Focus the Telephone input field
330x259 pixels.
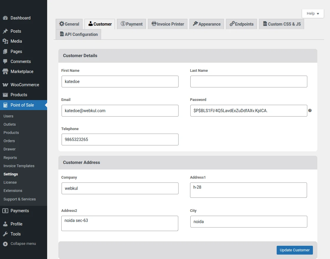tap(120, 140)
